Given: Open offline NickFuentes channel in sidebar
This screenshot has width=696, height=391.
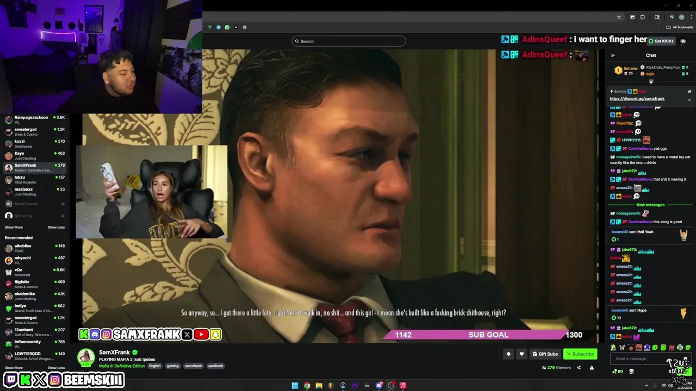Looking at the screenshot, I should [x=35, y=204].
